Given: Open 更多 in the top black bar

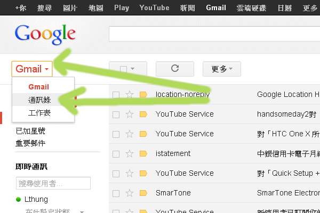Looking at the screenshot, I should click(310, 8).
